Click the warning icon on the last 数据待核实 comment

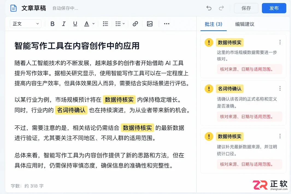point(209,136)
